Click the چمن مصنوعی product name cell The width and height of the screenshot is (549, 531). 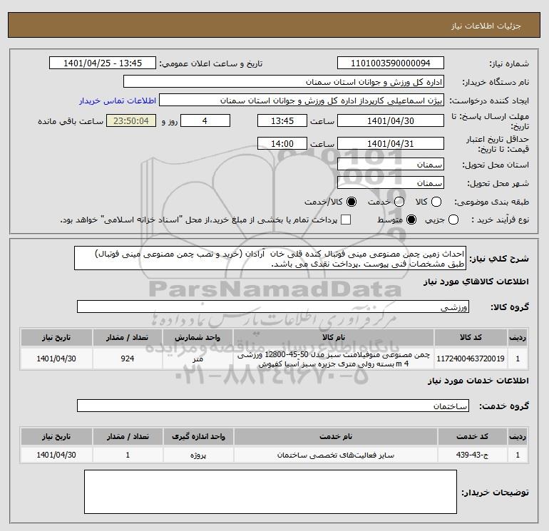tap(334, 359)
